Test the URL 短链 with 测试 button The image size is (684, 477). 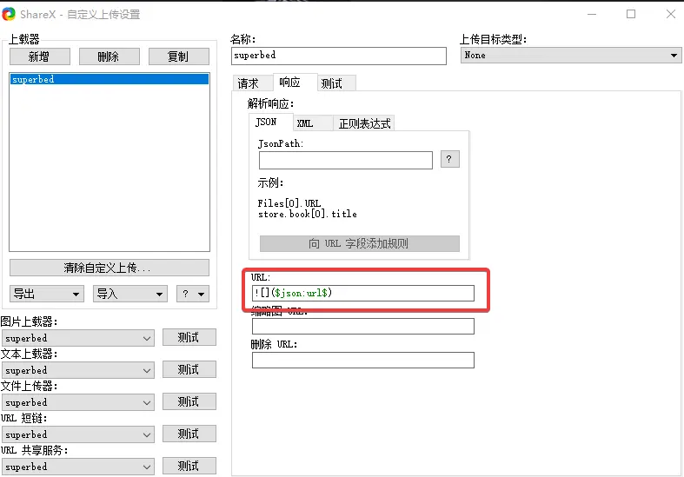pos(189,434)
